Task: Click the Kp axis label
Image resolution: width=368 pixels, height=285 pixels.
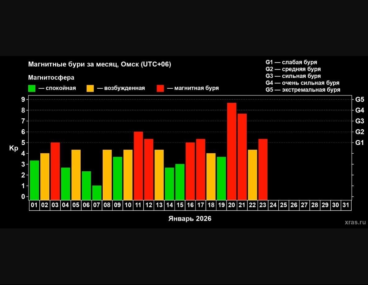Action: (x=14, y=148)
